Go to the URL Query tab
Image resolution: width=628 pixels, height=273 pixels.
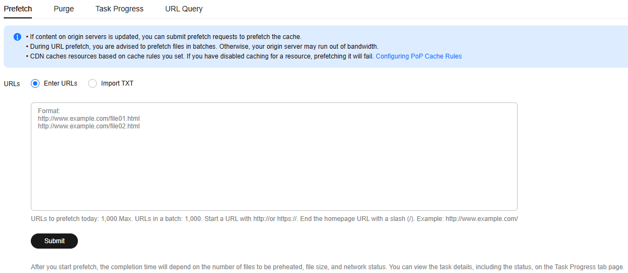pos(184,9)
